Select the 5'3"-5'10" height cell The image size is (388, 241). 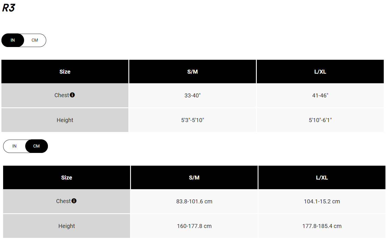click(193, 120)
